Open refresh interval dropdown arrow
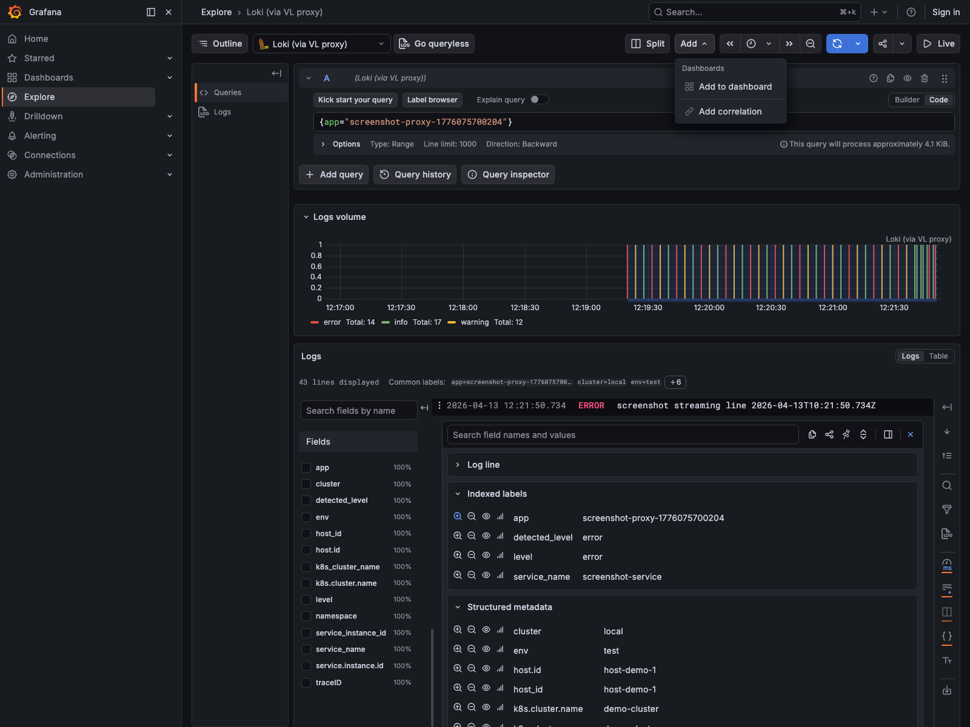Image resolution: width=970 pixels, height=727 pixels. point(858,44)
